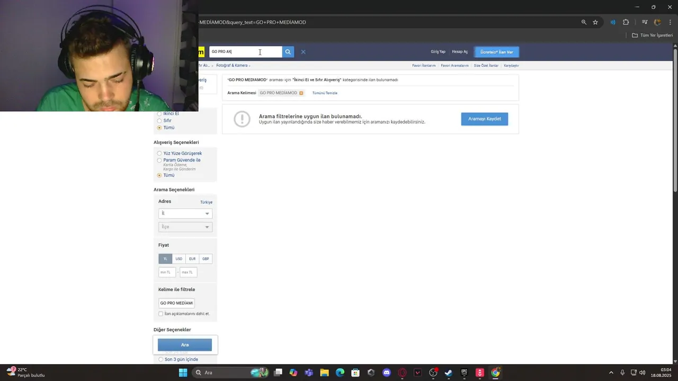Click the min TL price field
The width and height of the screenshot is (678, 381).
[167, 272]
